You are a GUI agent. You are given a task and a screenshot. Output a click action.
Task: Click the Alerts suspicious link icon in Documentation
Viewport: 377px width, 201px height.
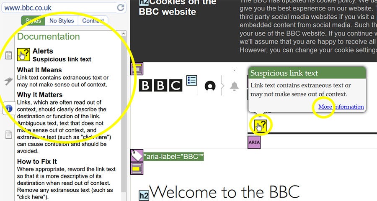pyautogui.click(x=23, y=55)
